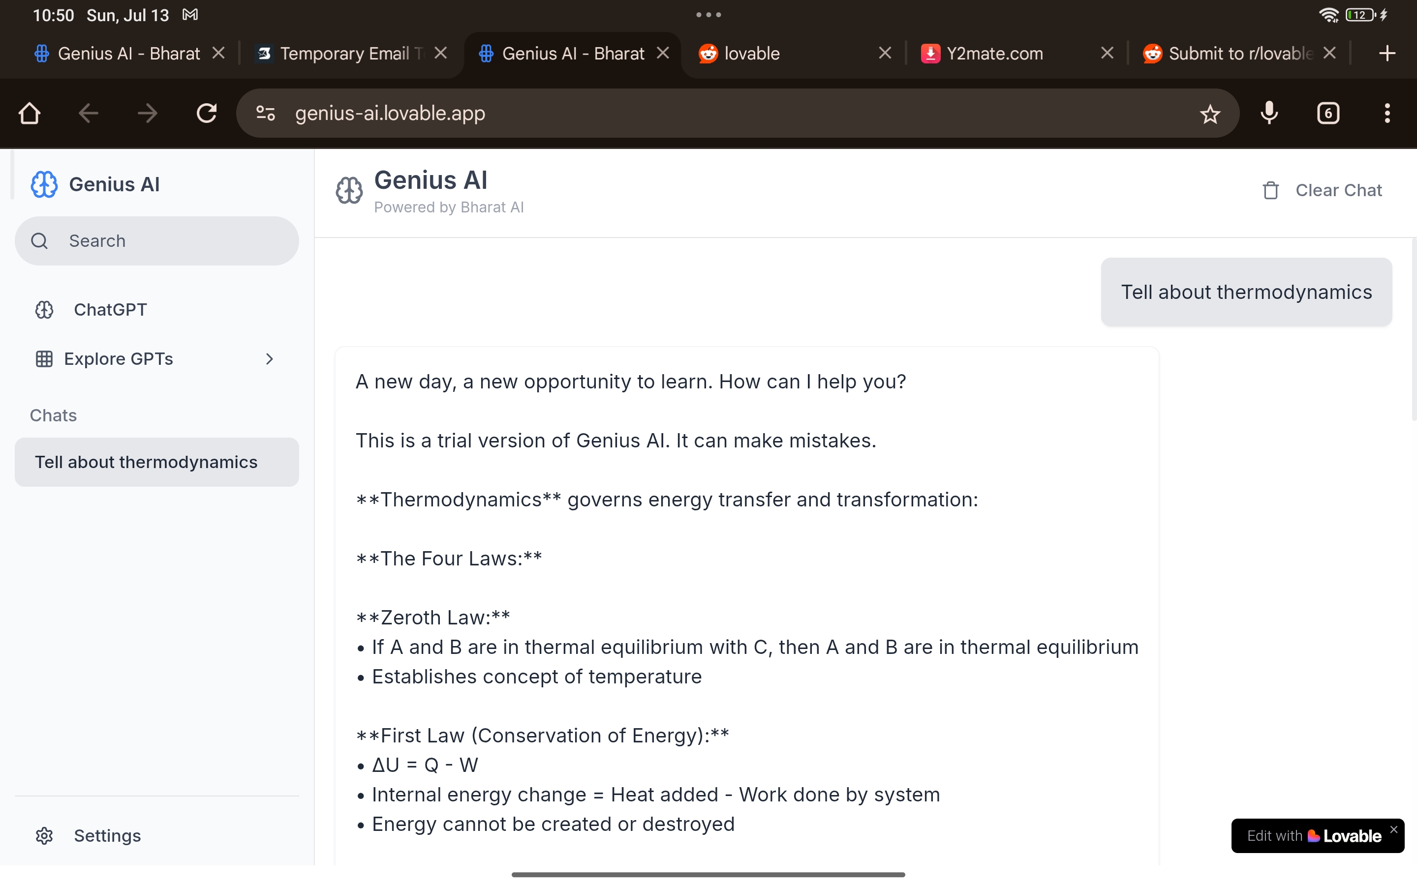Bookmark page with the star icon
The image size is (1417, 885).
tap(1210, 114)
